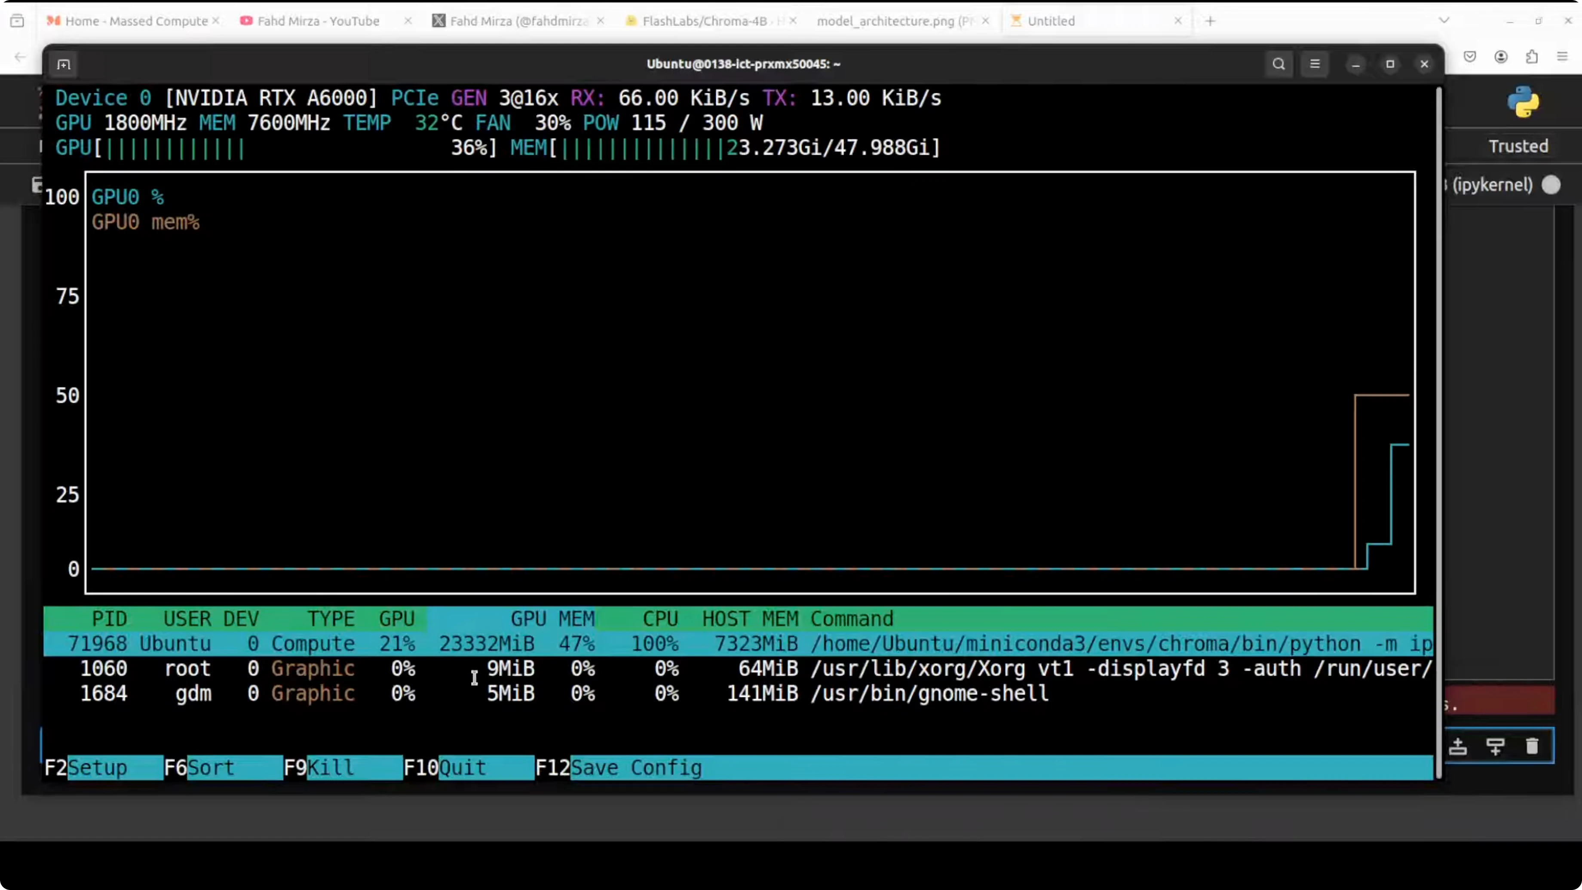Switch to the Fahd Mirza YouTube tab
This screenshot has height=890, width=1582.
pos(318,21)
